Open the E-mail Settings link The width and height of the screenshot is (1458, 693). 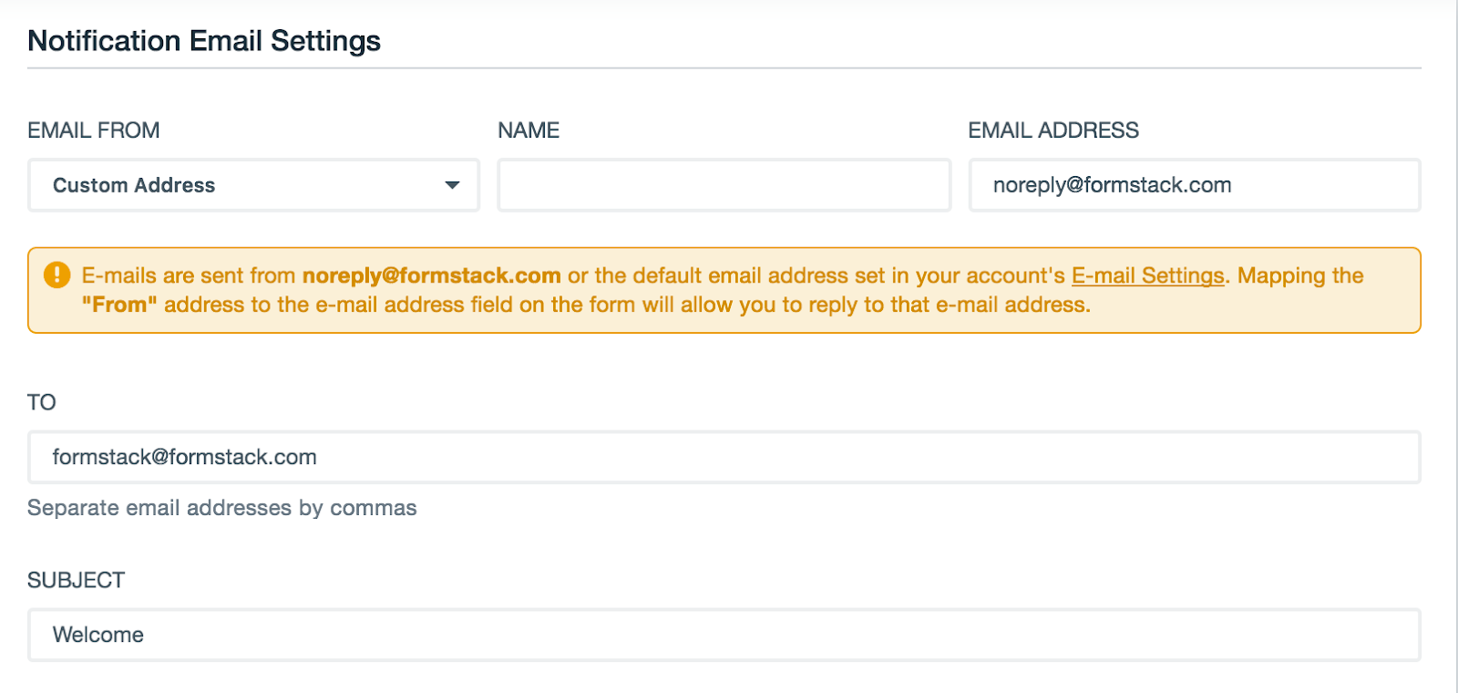point(1147,275)
